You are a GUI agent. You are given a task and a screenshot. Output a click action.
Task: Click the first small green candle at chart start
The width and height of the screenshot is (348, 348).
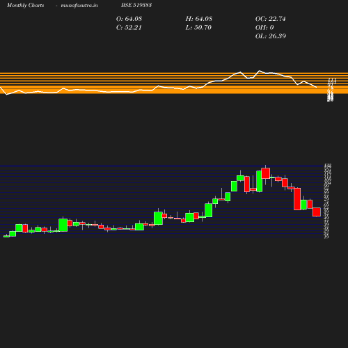click(x=6, y=236)
